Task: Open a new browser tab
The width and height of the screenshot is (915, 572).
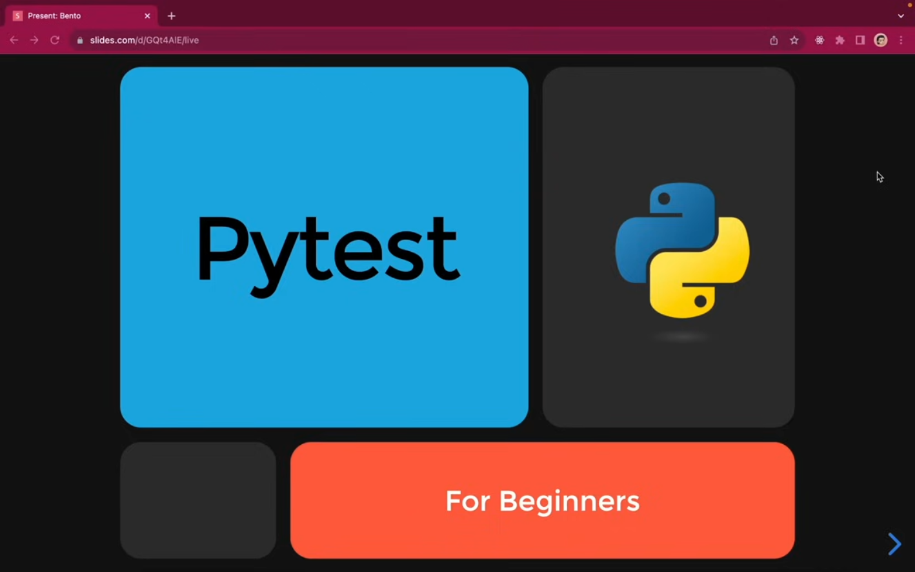Action: point(172,15)
